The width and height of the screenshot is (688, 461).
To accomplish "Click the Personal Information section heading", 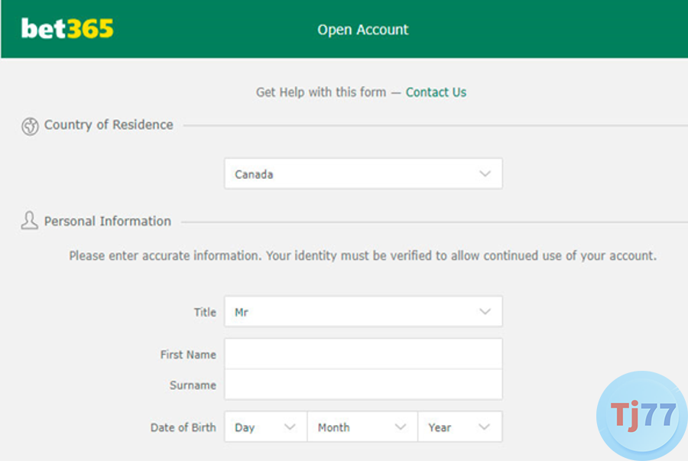I will pyautogui.click(x=107, y=221).
